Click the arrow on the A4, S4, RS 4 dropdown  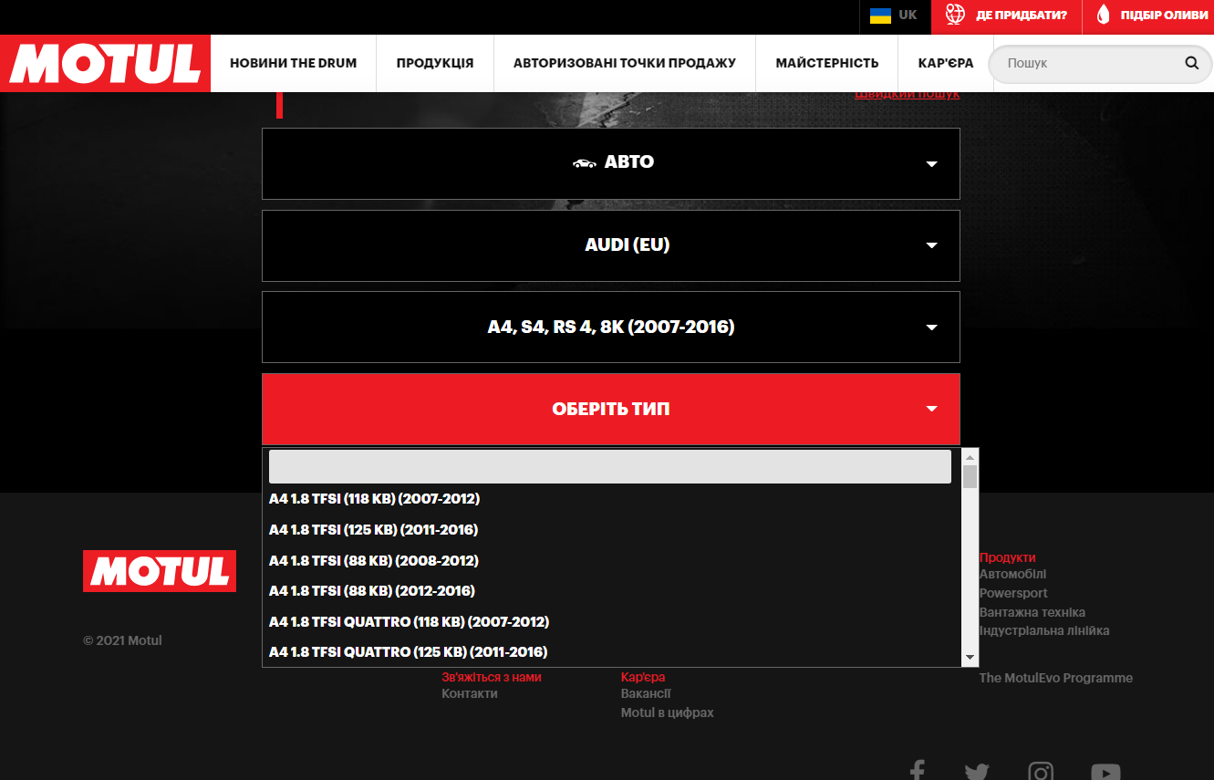[932, 328]
